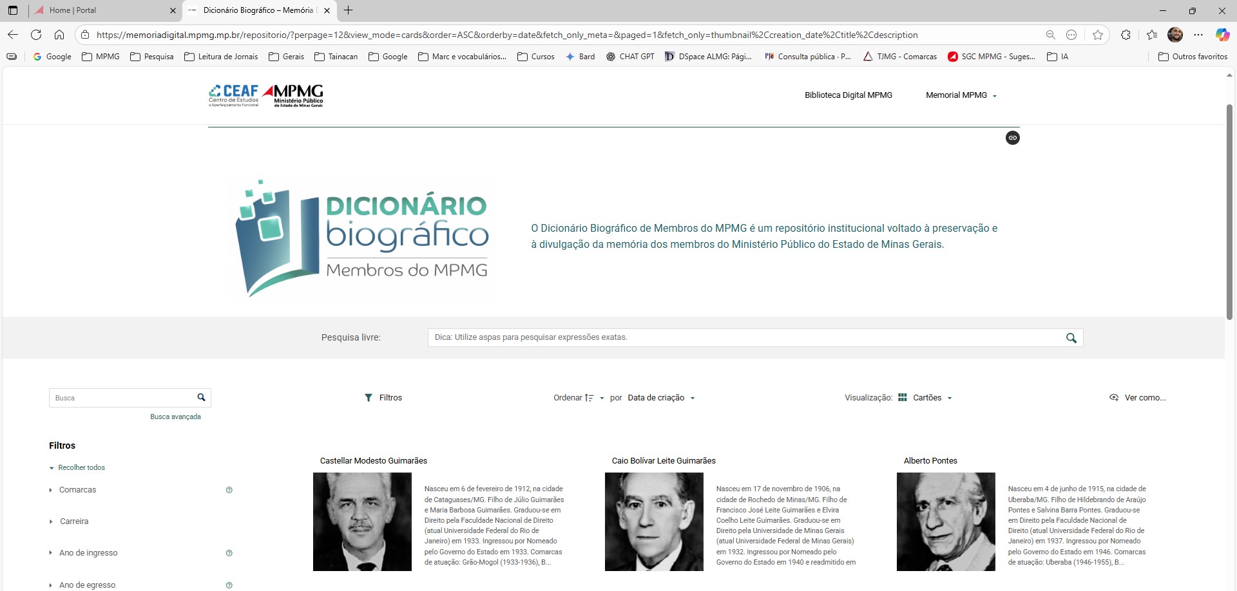This screenshot has height=591, width=1237.
Task: Open Alberto Pontes entry
Action: pyautogui.click(x=930, y=461)
